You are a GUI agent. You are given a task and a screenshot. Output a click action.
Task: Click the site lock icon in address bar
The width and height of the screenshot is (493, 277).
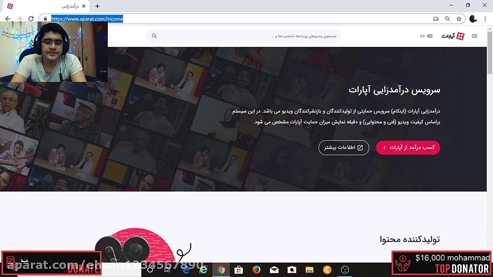pos(45,19)
